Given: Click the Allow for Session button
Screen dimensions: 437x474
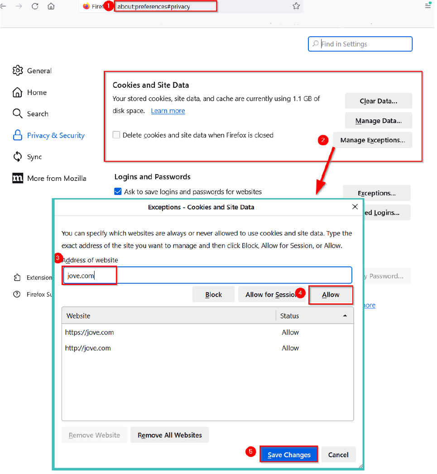Looking at the screenshot, I should (x=271, y=294).
